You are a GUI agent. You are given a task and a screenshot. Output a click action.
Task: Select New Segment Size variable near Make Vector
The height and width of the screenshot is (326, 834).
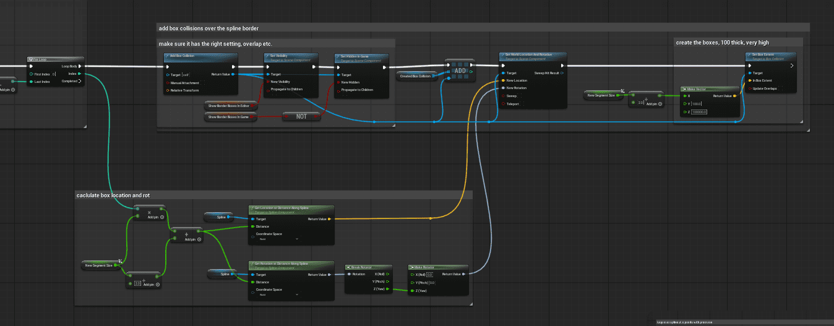[604, 95]
